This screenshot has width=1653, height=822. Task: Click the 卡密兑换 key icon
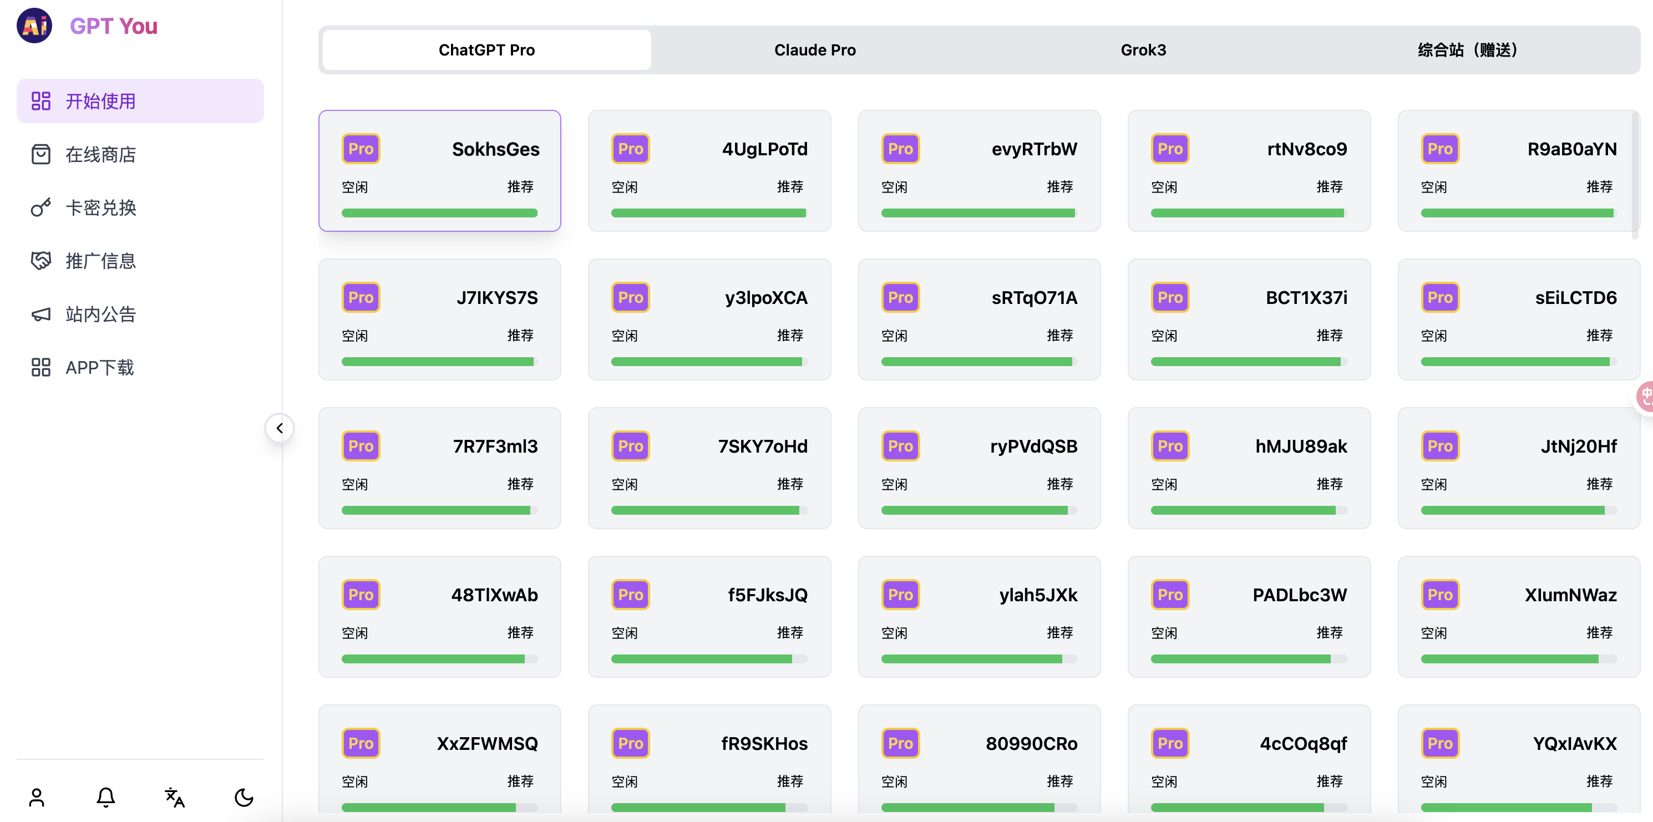[x=41, y=207]
